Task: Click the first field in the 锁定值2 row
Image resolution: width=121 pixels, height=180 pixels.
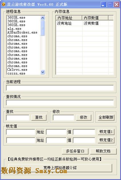Action: point(21,140)
